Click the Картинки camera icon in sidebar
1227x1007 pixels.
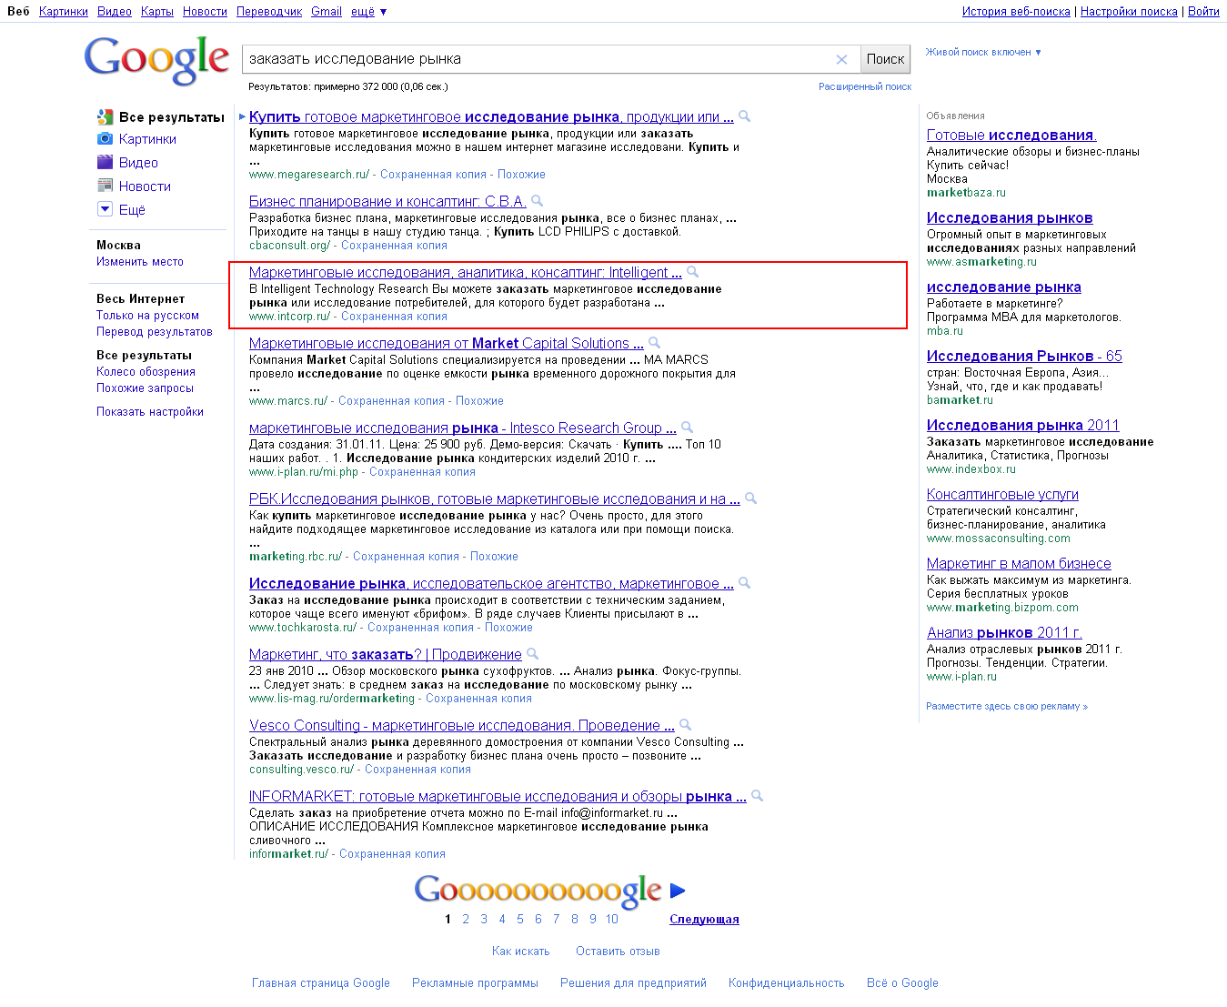pos(105,138)
